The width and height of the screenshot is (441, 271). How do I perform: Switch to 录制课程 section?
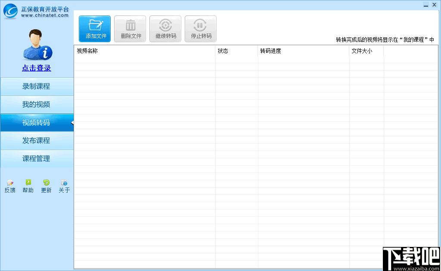point(37,86)
